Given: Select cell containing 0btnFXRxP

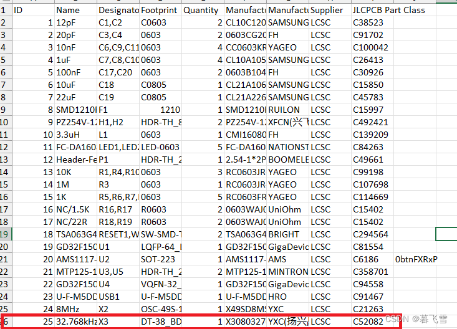Looking at the screenshot, I should pyautogui.click(x=416, y=259).
